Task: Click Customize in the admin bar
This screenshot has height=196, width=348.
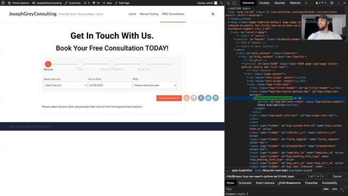Action: (72, 3)
